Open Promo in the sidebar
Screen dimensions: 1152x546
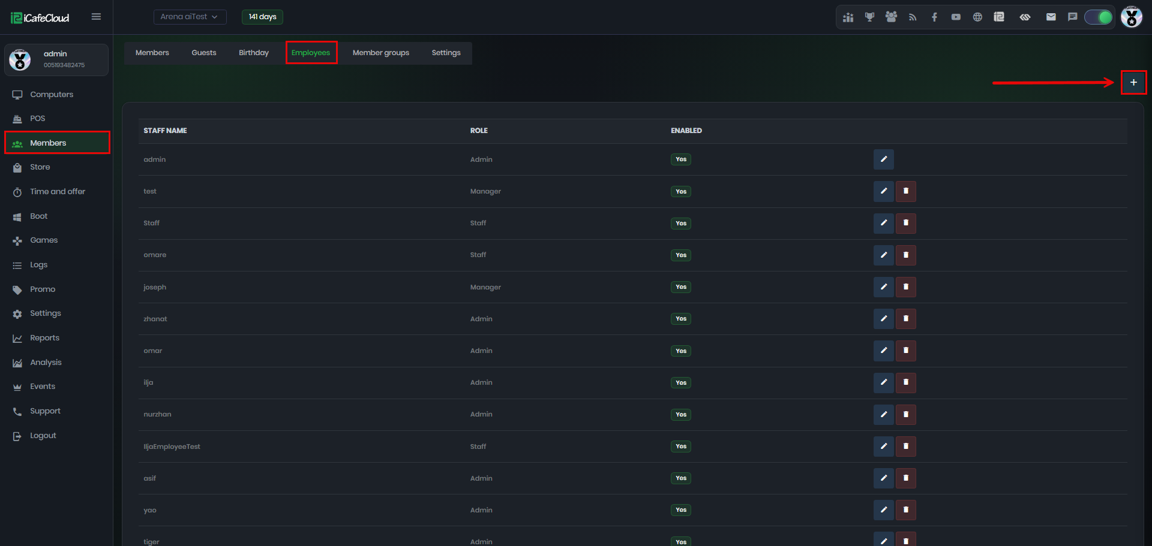pos(56,289)
